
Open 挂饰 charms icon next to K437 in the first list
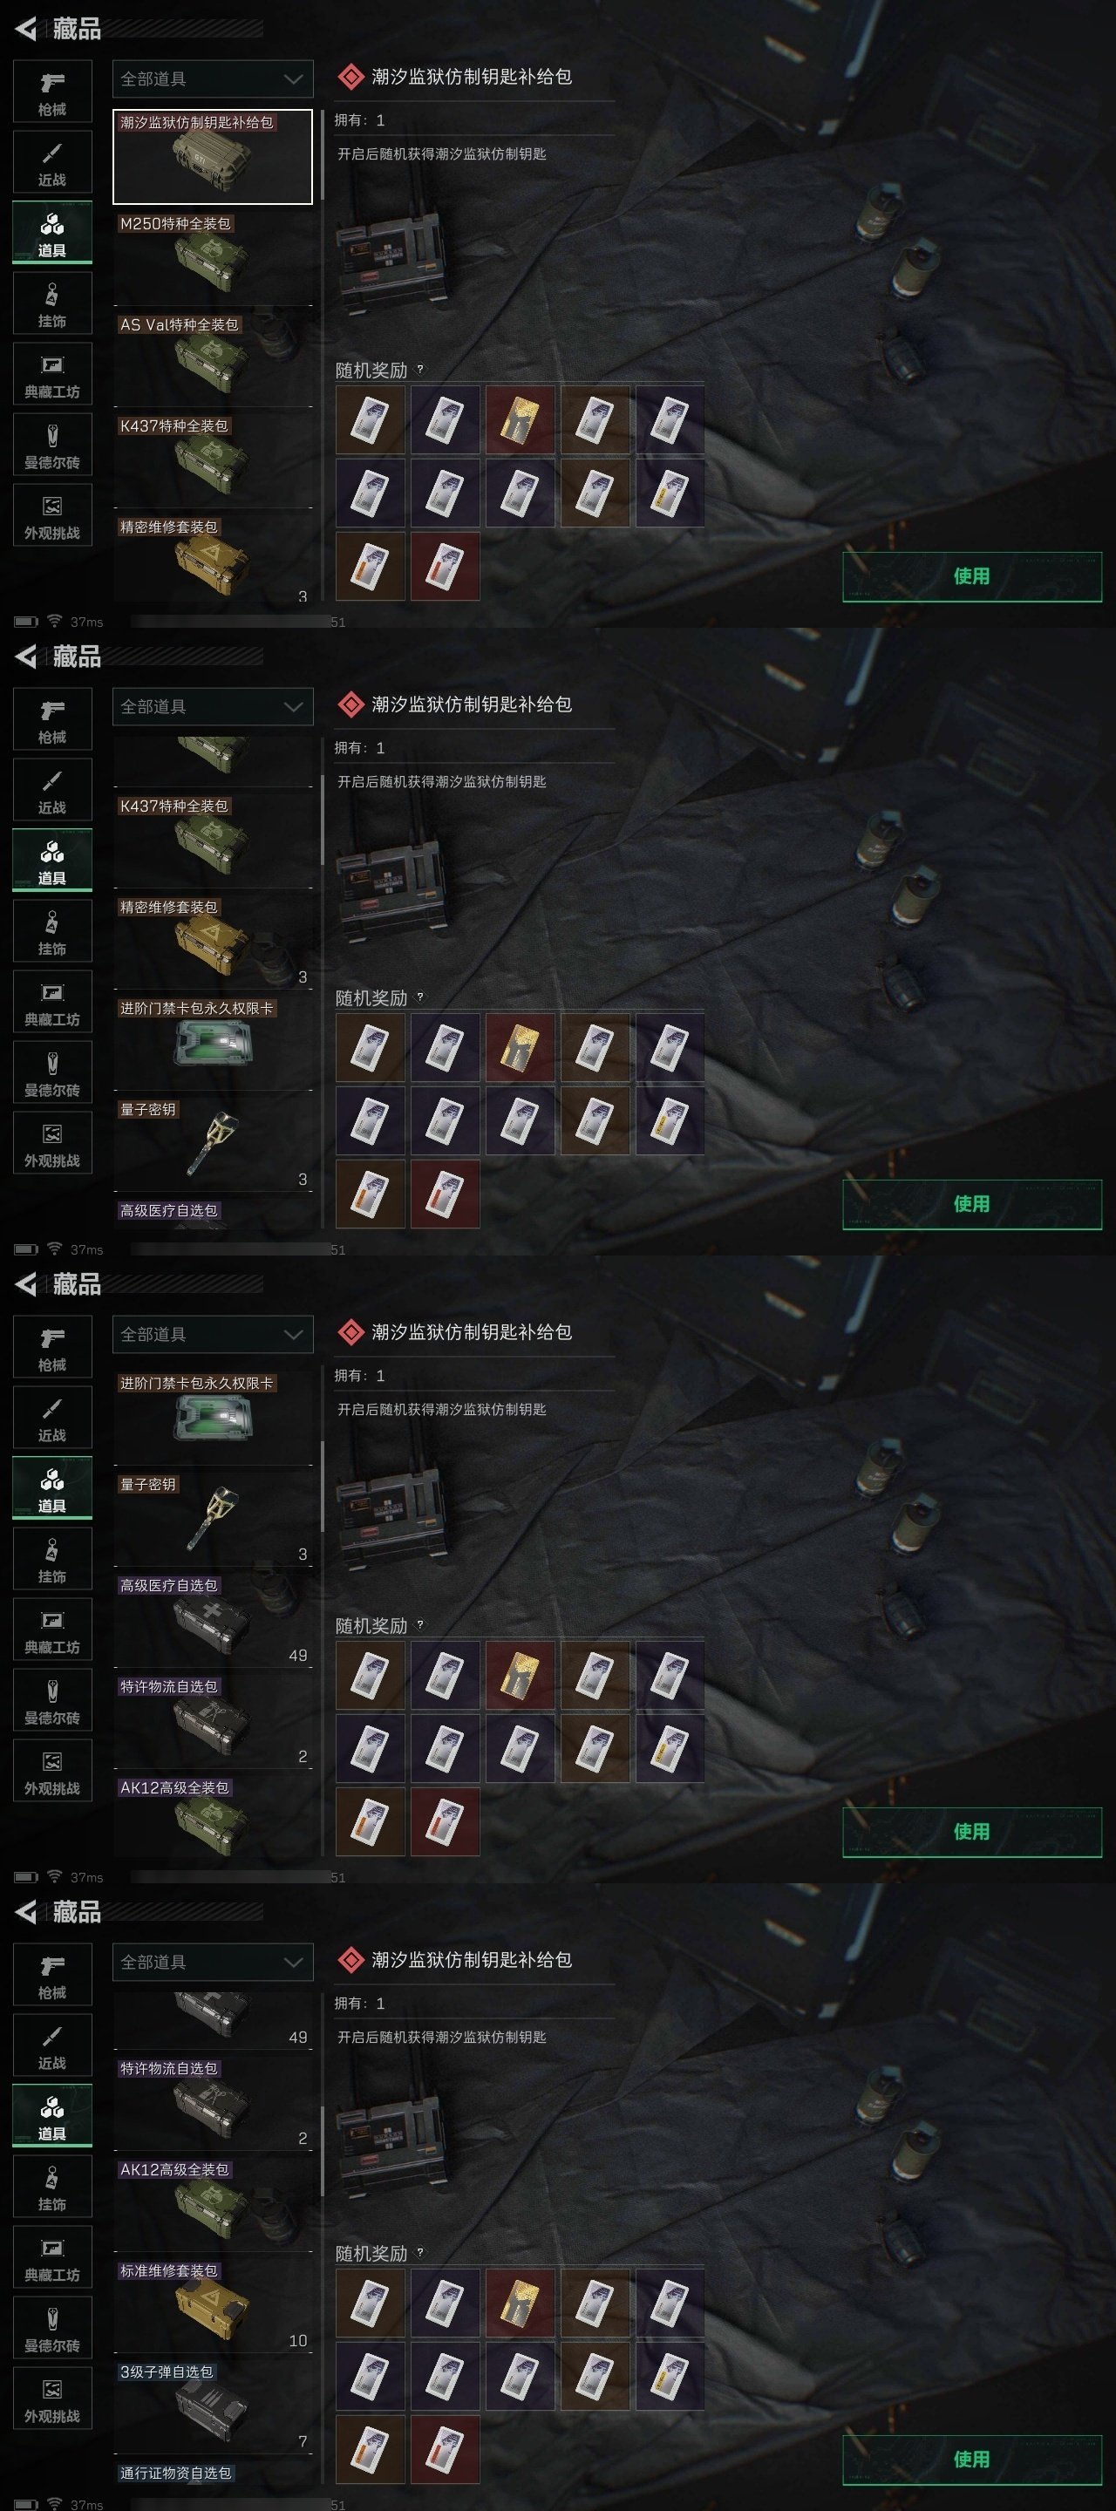point(52,303)
